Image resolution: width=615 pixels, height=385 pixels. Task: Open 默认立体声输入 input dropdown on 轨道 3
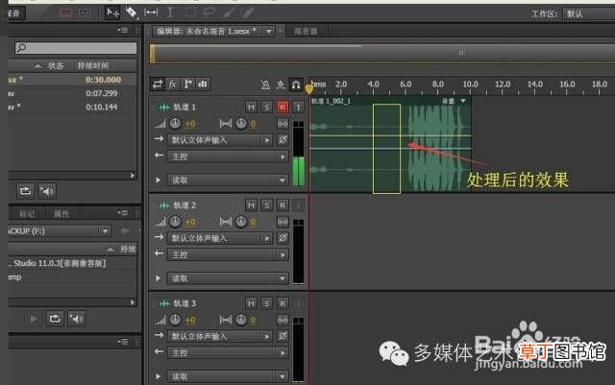point(220,336)
